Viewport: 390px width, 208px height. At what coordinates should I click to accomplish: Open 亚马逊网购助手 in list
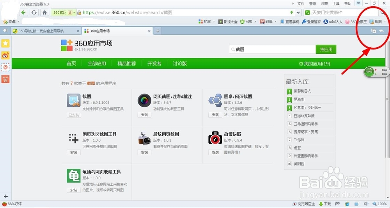coord(306,124)
